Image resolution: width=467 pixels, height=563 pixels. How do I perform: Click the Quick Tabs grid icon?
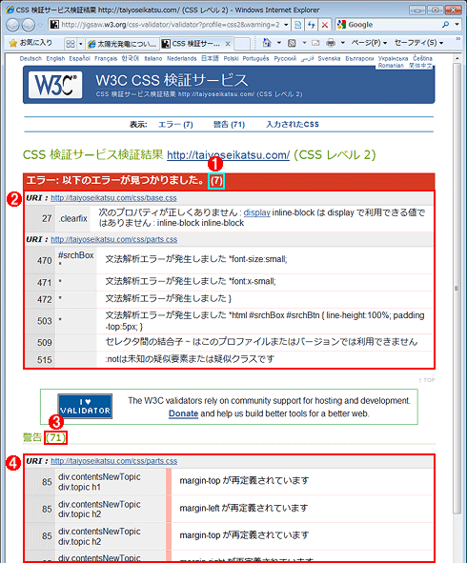pos(71,44)
